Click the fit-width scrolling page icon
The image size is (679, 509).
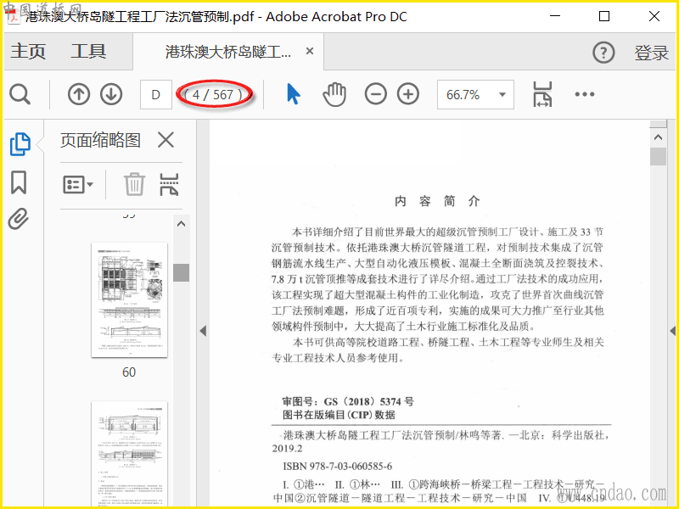[542, 94]
